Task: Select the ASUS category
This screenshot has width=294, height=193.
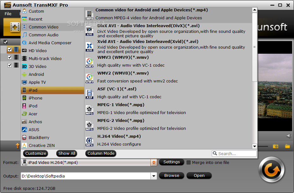Action: point(52,130)
